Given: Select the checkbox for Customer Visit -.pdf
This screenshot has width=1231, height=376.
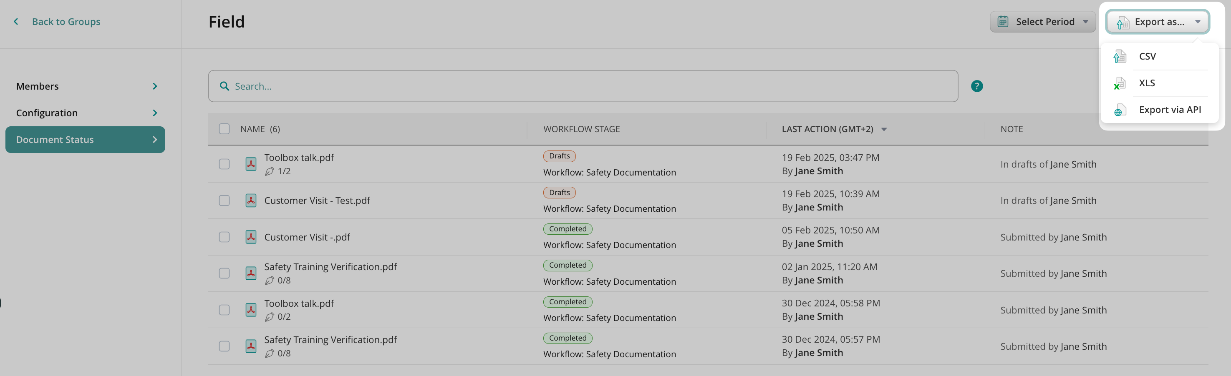Looking at the screenshot, I should pos(224,237).
